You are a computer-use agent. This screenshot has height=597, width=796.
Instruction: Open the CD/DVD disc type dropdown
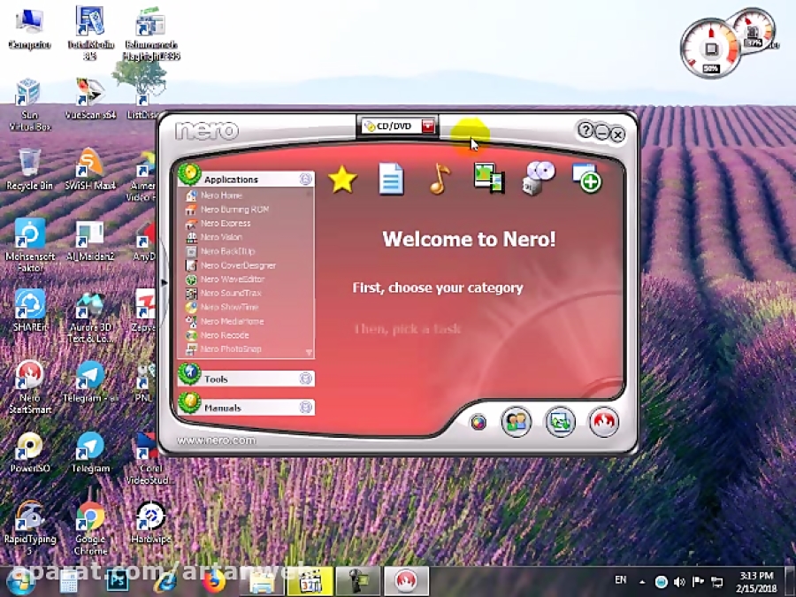click(x=428, y=126)
